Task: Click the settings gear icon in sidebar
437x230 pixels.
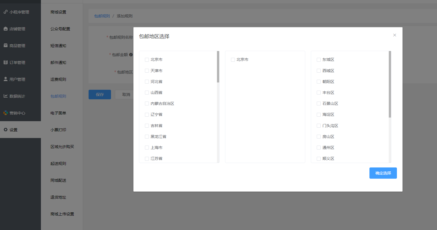Action: click(x=5, y=130)
